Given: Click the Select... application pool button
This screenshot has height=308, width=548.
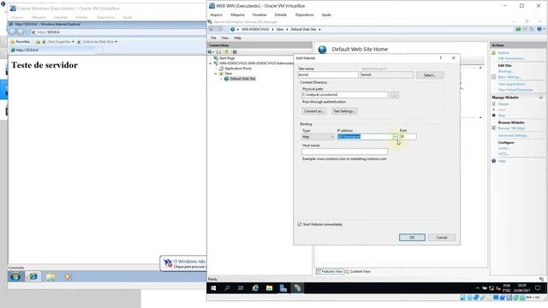Looking at the screenshot, I should (x=430, y=75).
